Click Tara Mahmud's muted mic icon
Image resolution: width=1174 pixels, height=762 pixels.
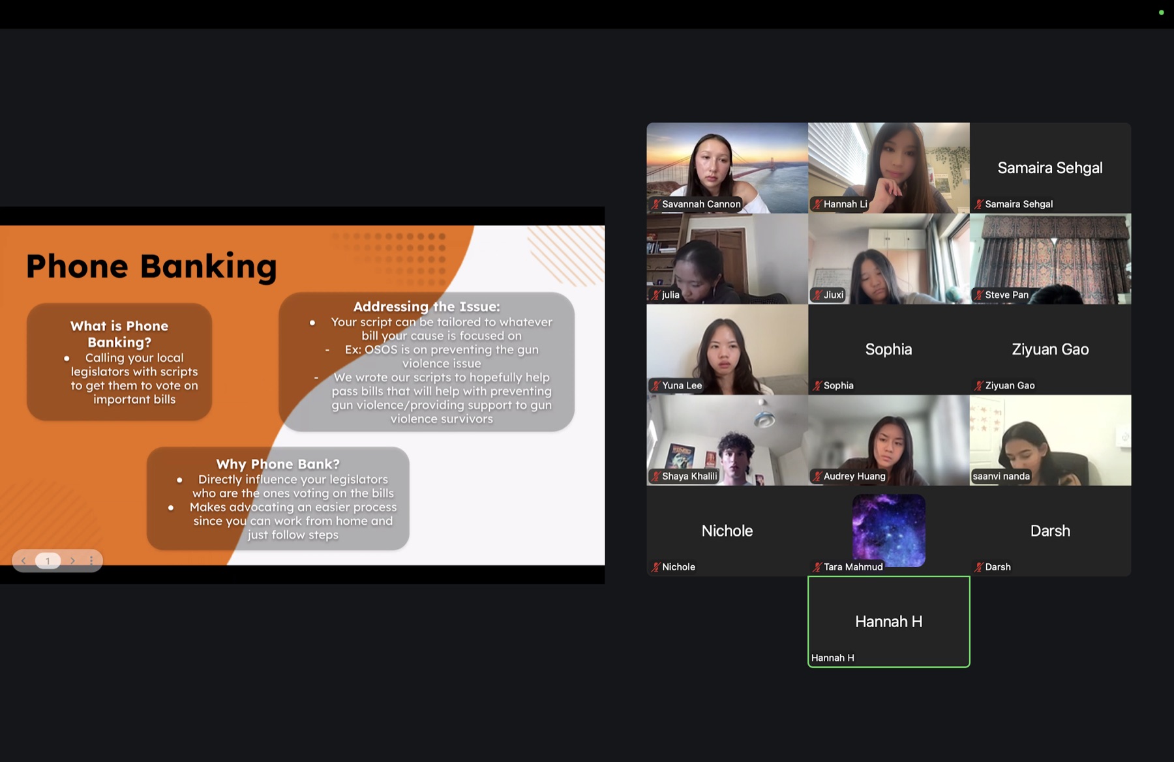pos(817,567)
